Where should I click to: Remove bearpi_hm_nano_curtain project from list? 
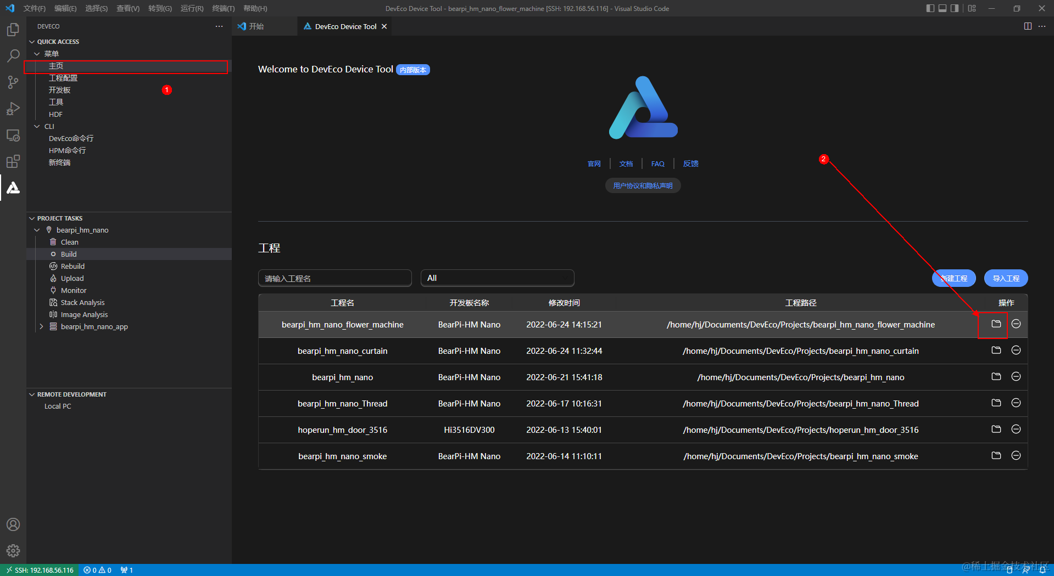(x=1016, y=350)
